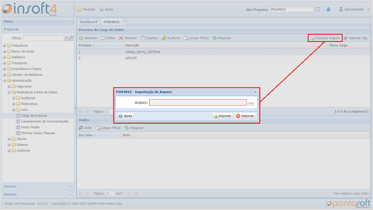
Task: Expand the Favoritos panel
Action: point(70,186)
